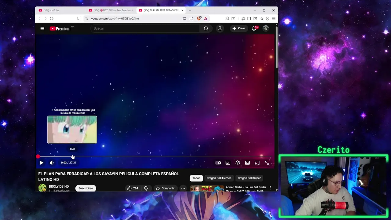
Task: Cast video with the cast-to-TV icon
Action: [257, 163]
